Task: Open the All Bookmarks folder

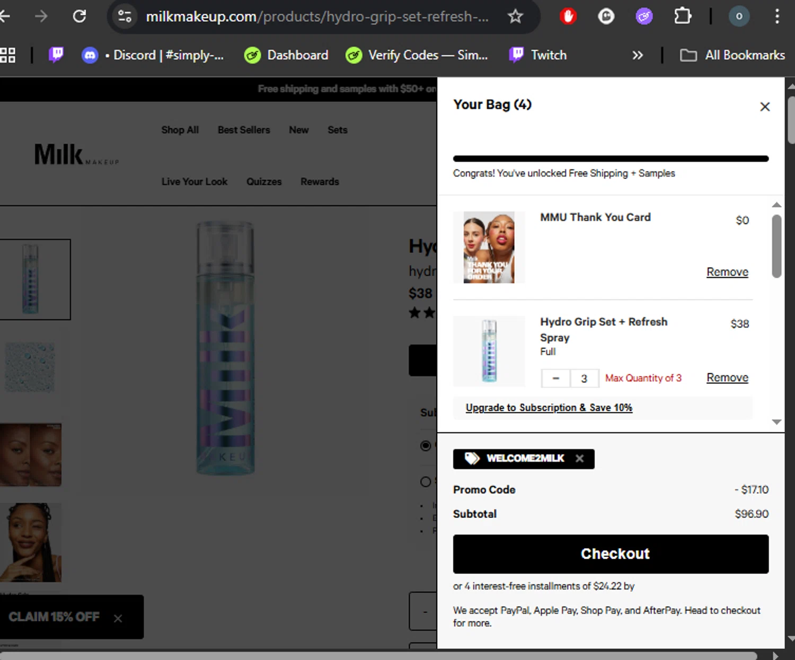Action: point(732,55)
